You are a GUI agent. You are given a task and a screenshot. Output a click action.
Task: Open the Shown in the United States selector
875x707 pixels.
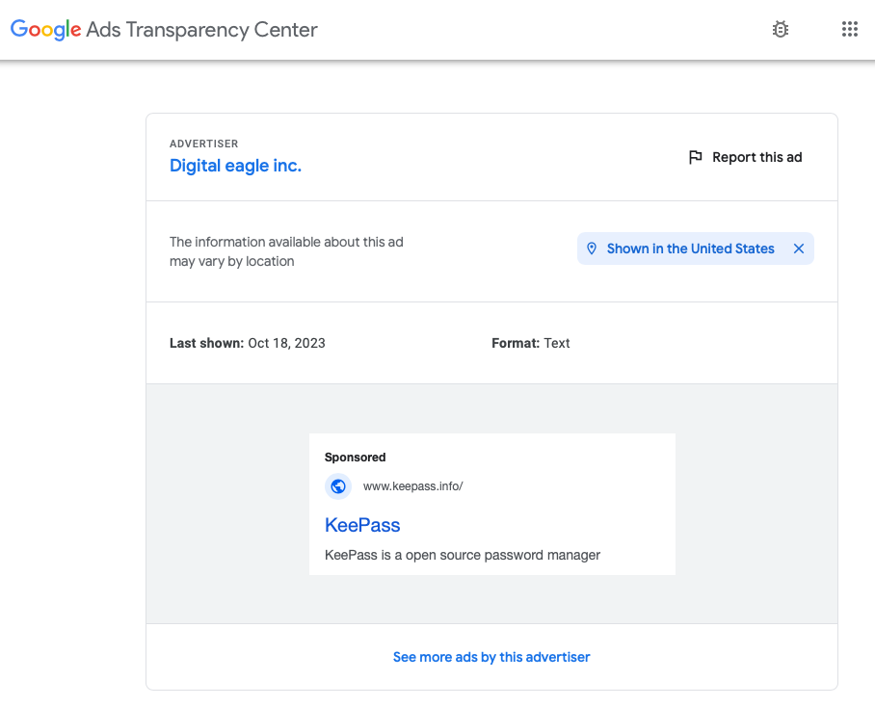(690, 249)
